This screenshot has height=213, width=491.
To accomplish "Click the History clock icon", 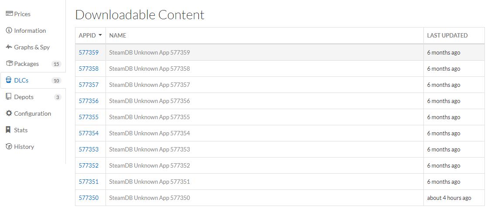I will click(x=9, y=147).
